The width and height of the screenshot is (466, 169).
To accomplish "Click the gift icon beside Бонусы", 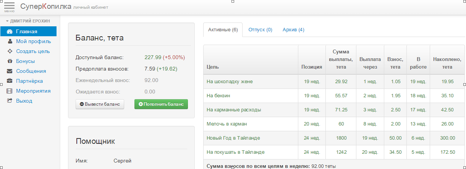I will [10, 61].
